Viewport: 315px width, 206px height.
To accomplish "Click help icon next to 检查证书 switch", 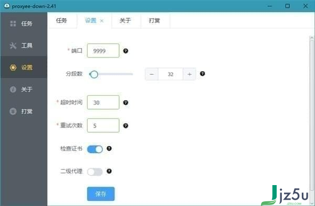I will [x=109, y=148].
